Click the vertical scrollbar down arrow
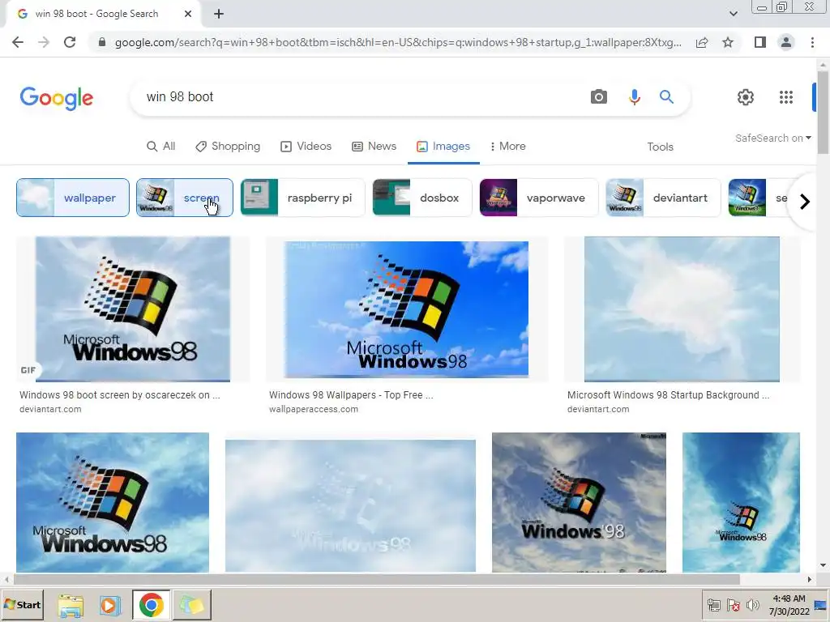The width and height of the screenshot is (830, 622). pos(822,565)
